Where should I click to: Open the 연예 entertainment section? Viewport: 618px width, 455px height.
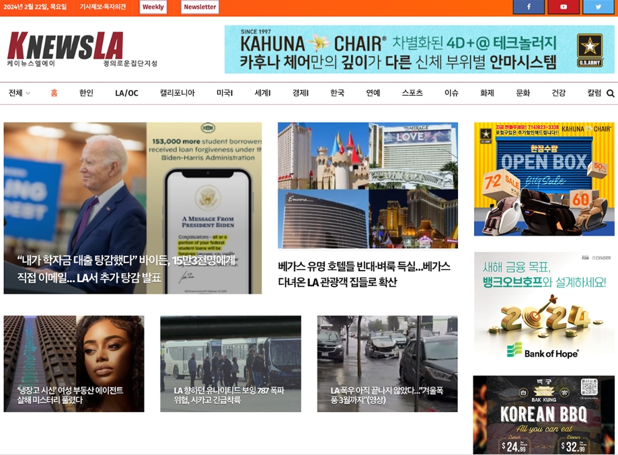point(373,94)
